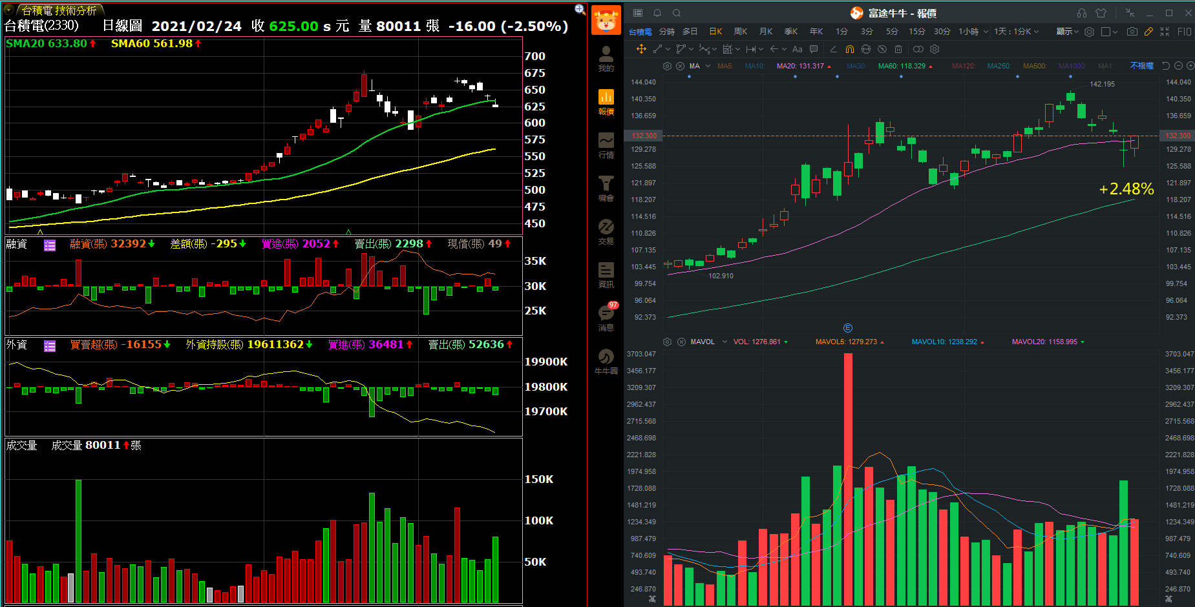Click zoom magnifier in 台積電 技術分析 window
The width and height of the screenshot is (1195, 607).
click(580, 9)
